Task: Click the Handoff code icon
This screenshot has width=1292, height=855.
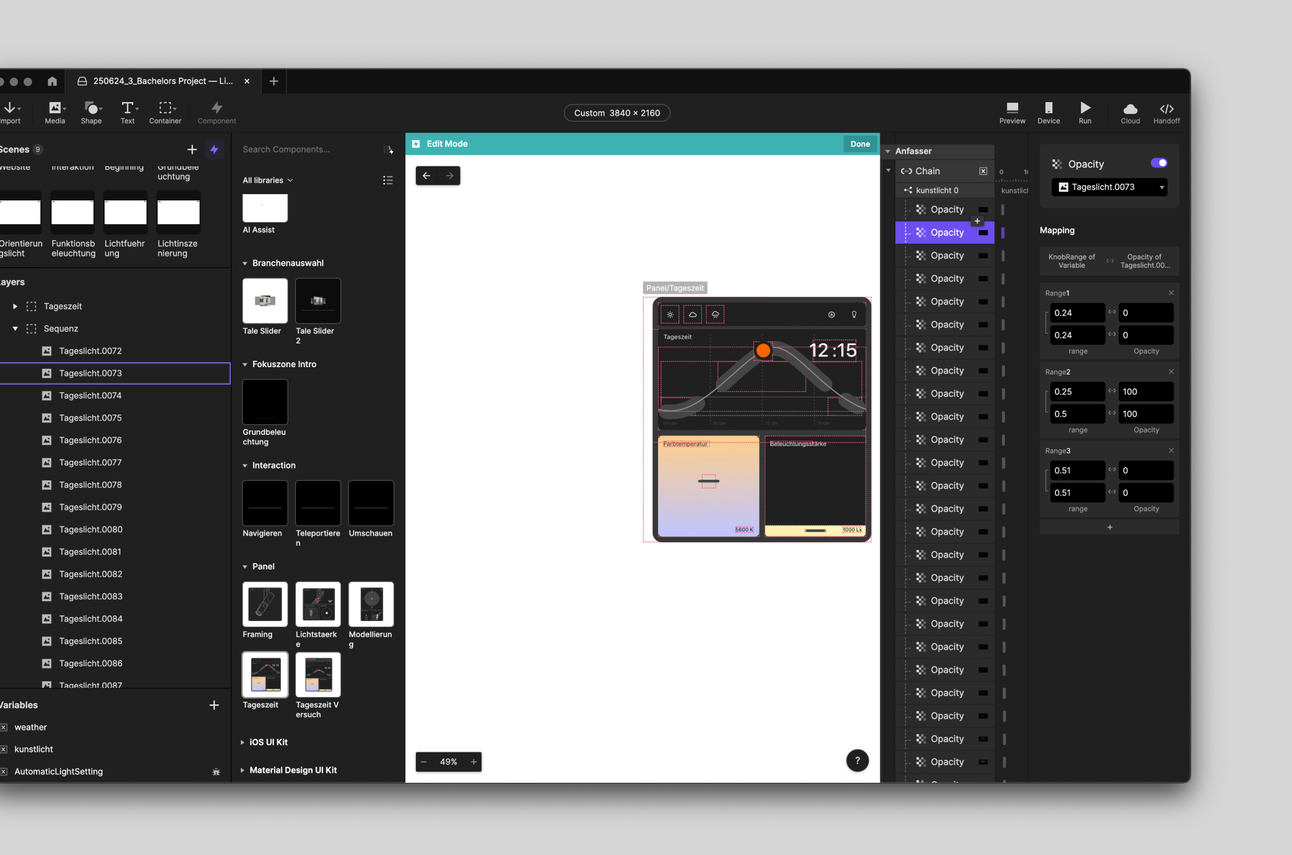Action: point(1166,108)
